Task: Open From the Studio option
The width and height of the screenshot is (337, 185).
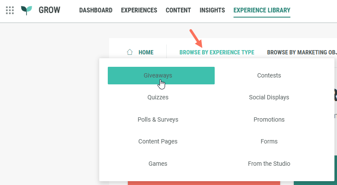Action: [x=269, y=164]
